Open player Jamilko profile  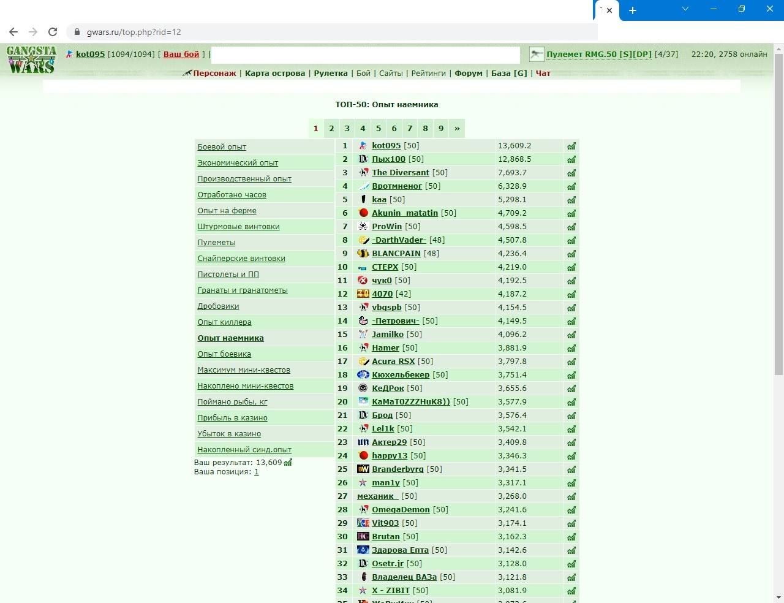pyautogui.click(x=388, y=335)
